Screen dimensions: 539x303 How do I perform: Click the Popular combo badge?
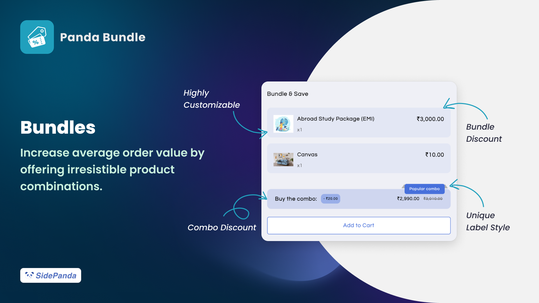coord(424,189)
